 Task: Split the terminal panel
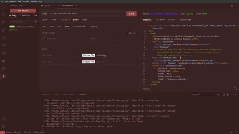pos(224,95)
